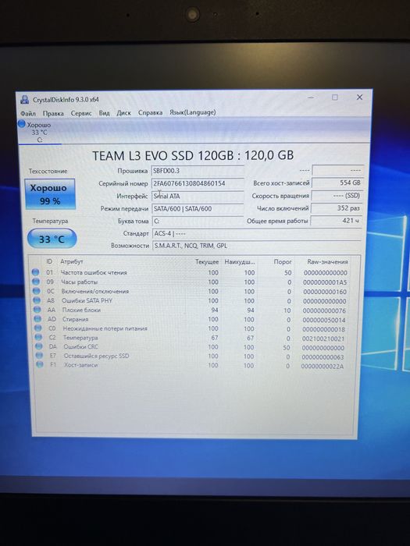Click the status circle for attribute C0

pos(38,328)
